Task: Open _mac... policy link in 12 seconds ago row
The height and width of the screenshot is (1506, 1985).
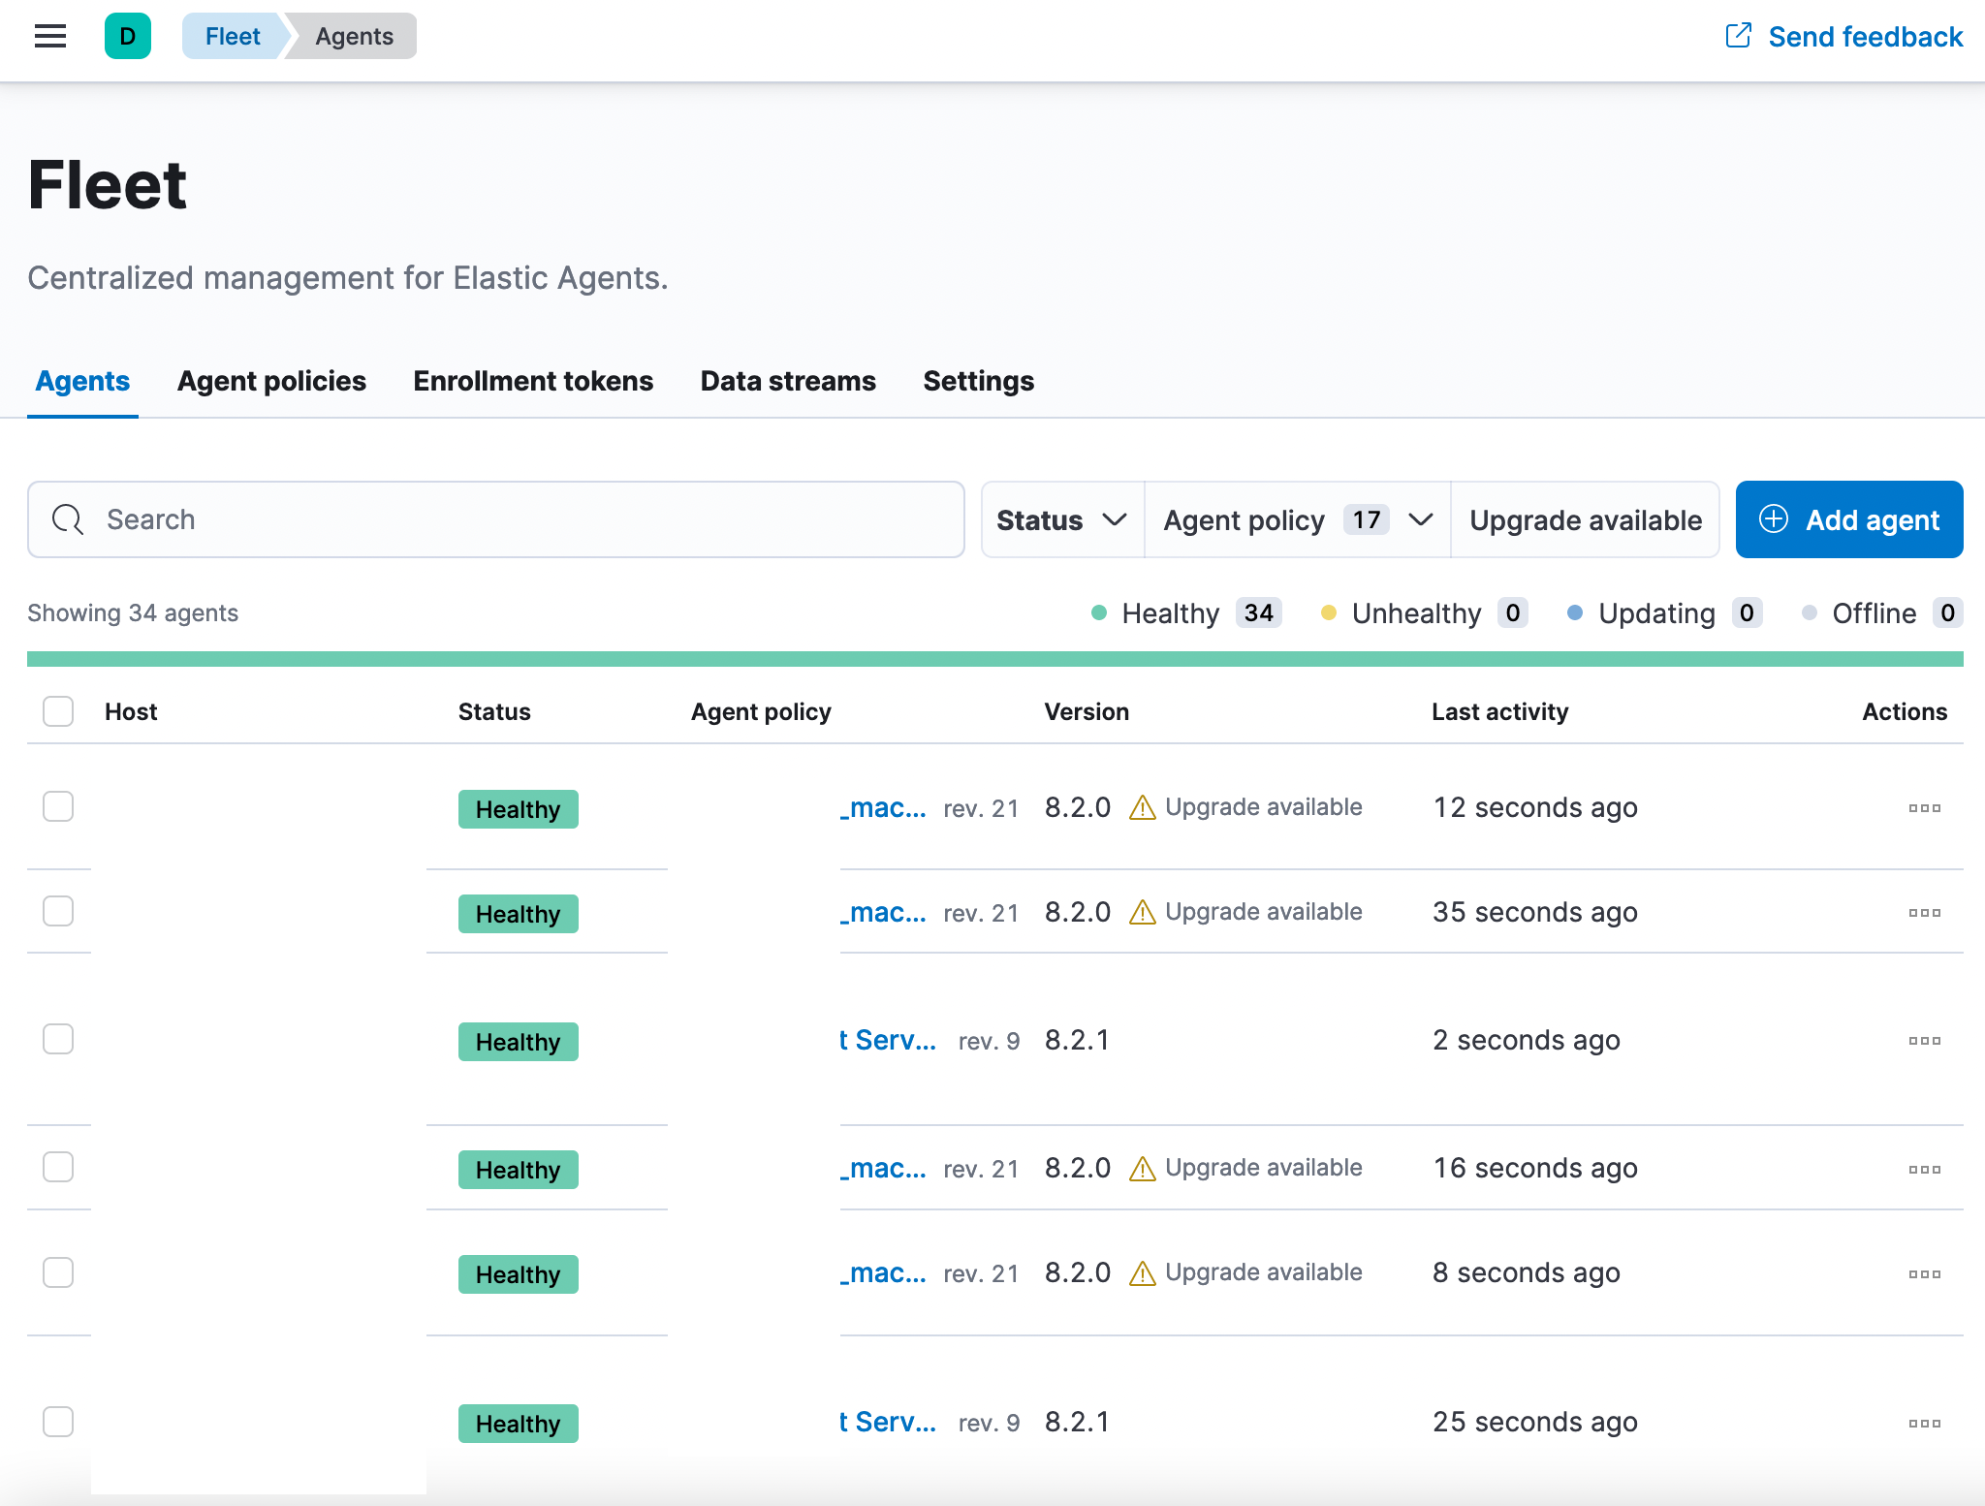Action: [883, 807]
